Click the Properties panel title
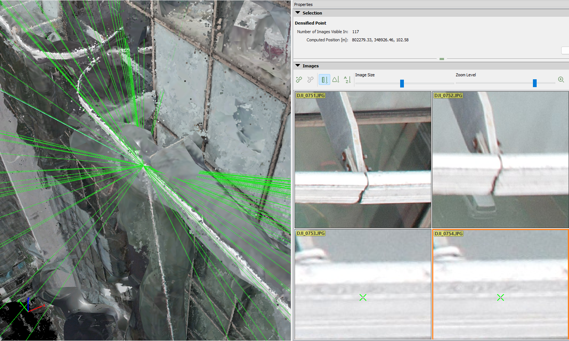Viewport: 569px width, 341px height. click(303, 4)
